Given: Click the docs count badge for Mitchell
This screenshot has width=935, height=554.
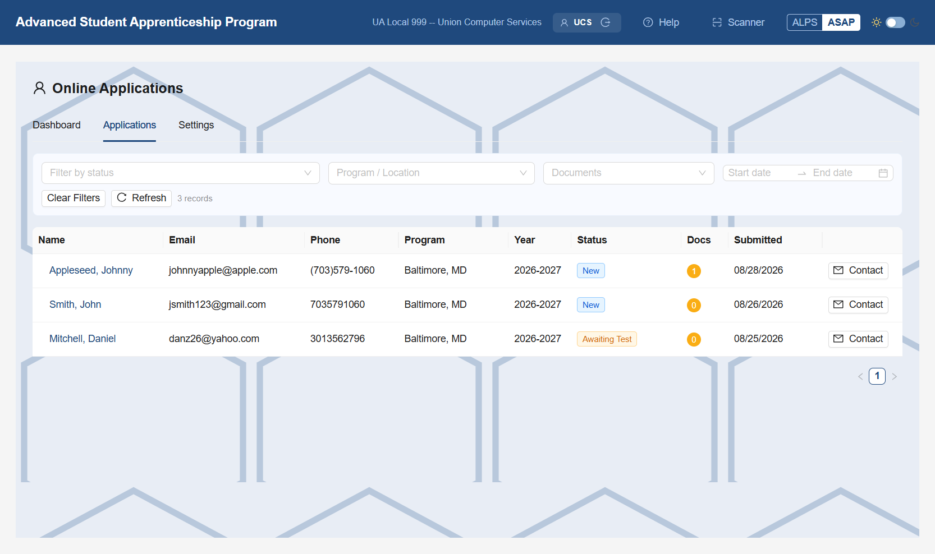Looking at the screenshot, I should (694, 339).
